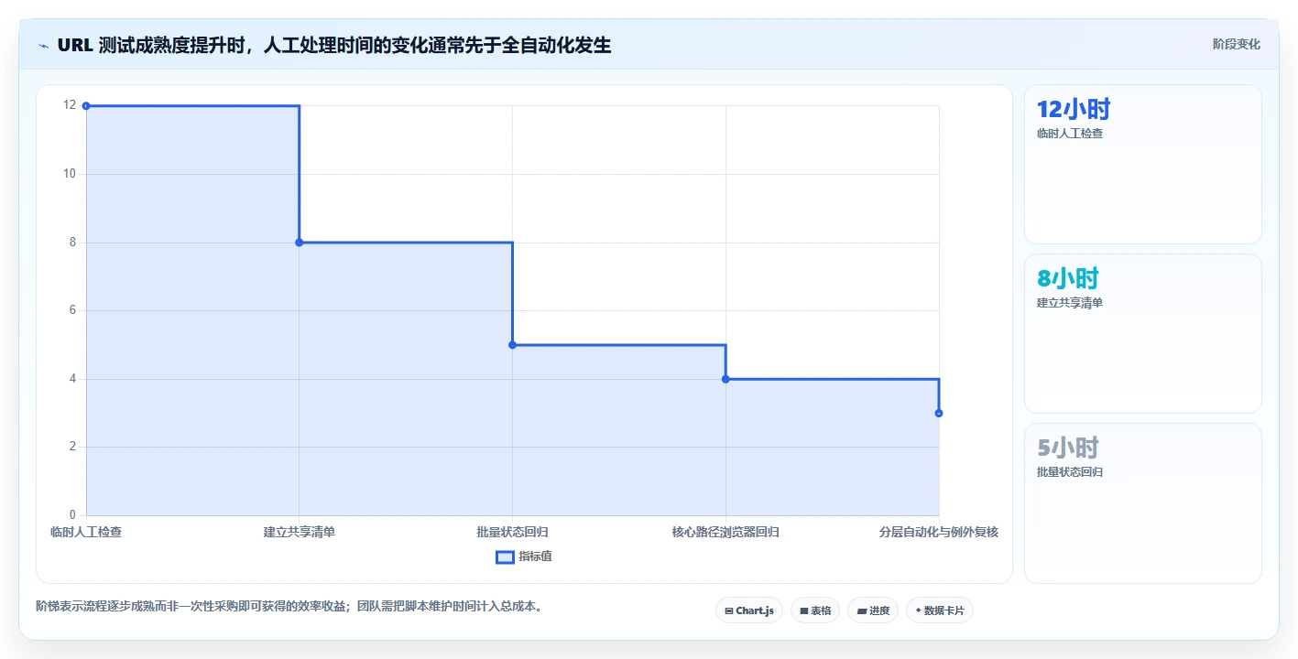The height and width of the screenshot is (659, 1298).
Task: Select the 数据卡片 tag chip
Action: tap(939, 610)
